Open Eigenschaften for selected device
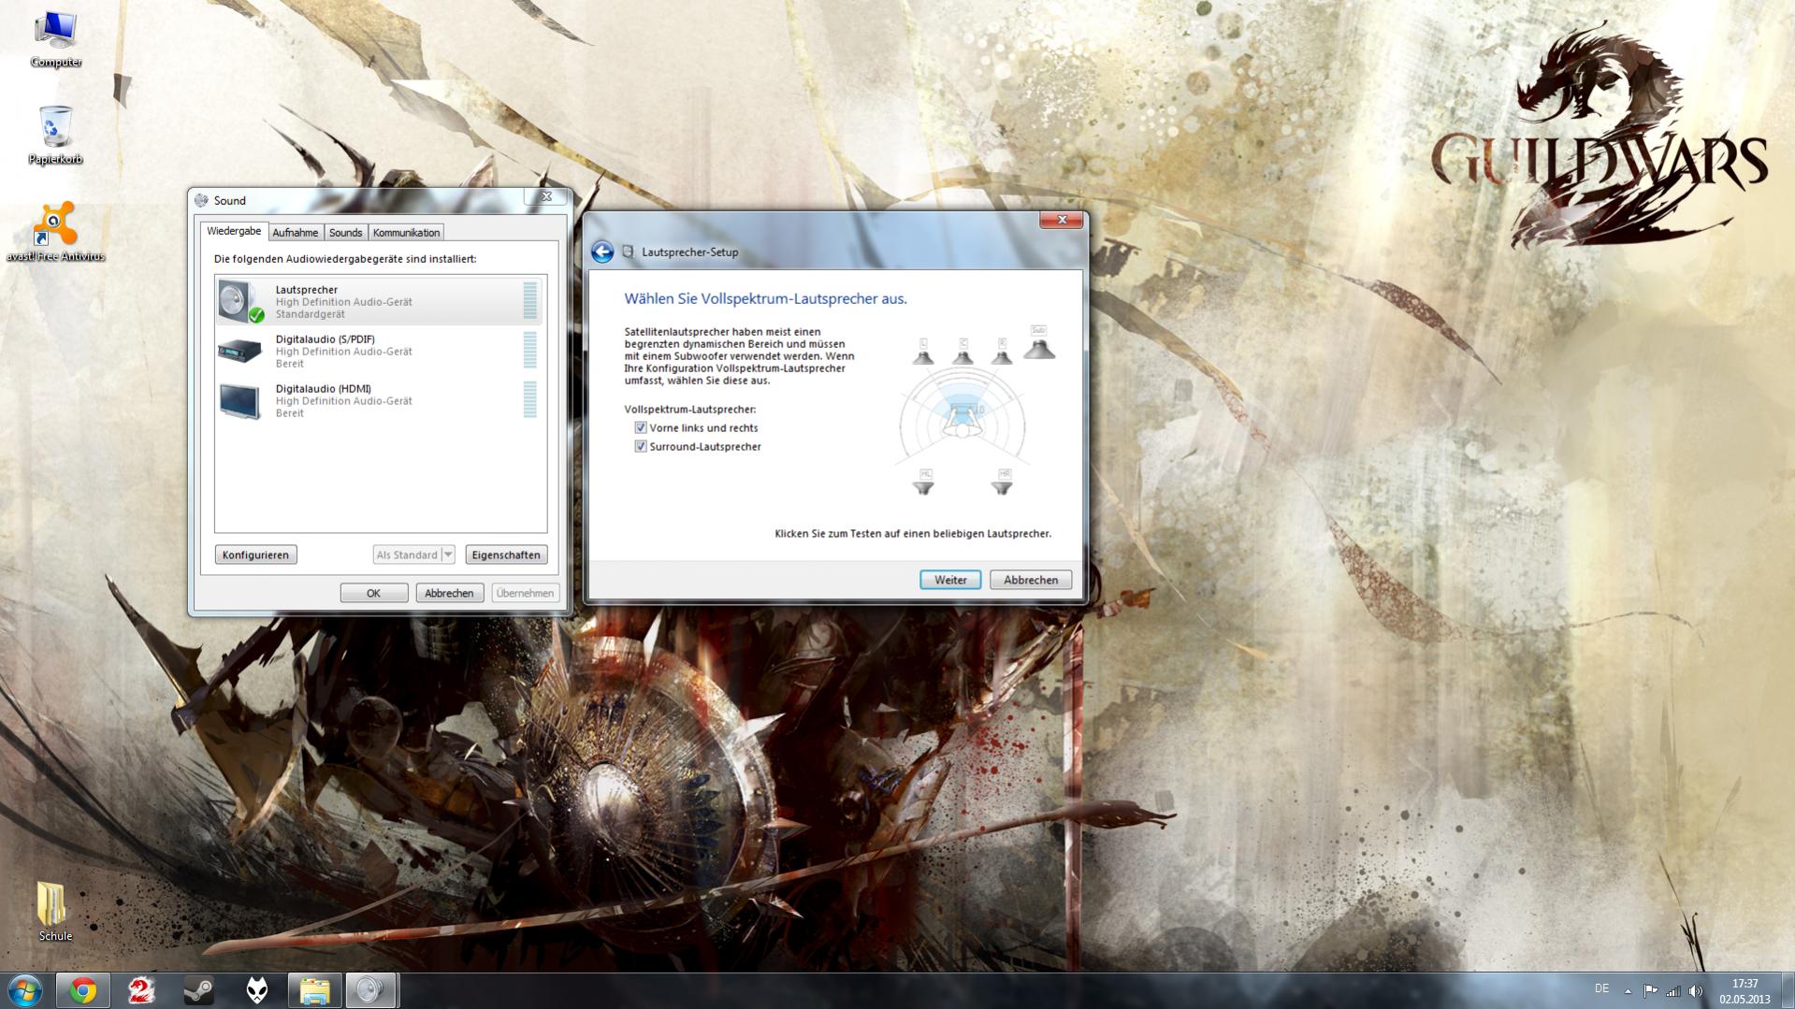Image resolution: width=1795 pixels, height=1009 pixels. (x=506, y=555)
